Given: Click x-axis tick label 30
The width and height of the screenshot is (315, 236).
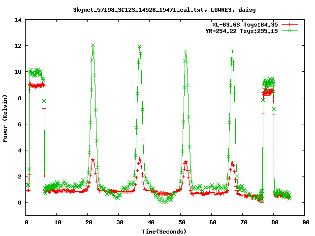Looking at the screenshot, I should tap(120, 222).
